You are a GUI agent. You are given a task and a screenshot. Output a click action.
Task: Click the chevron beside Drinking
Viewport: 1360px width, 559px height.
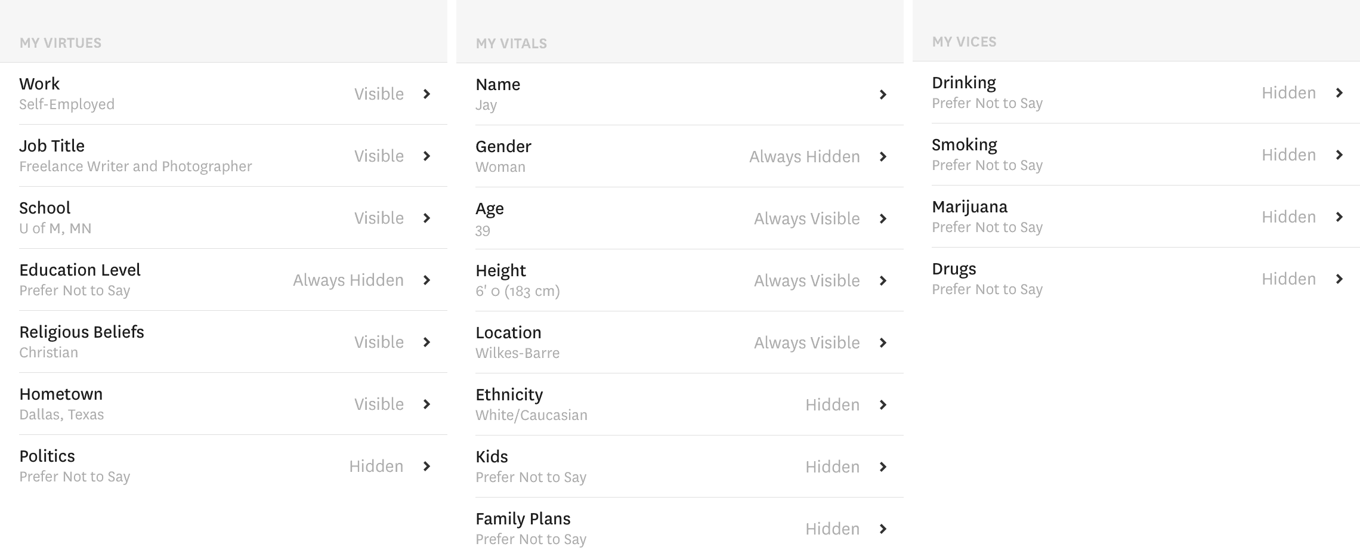pyautogui.click(x=1339, y=92)
